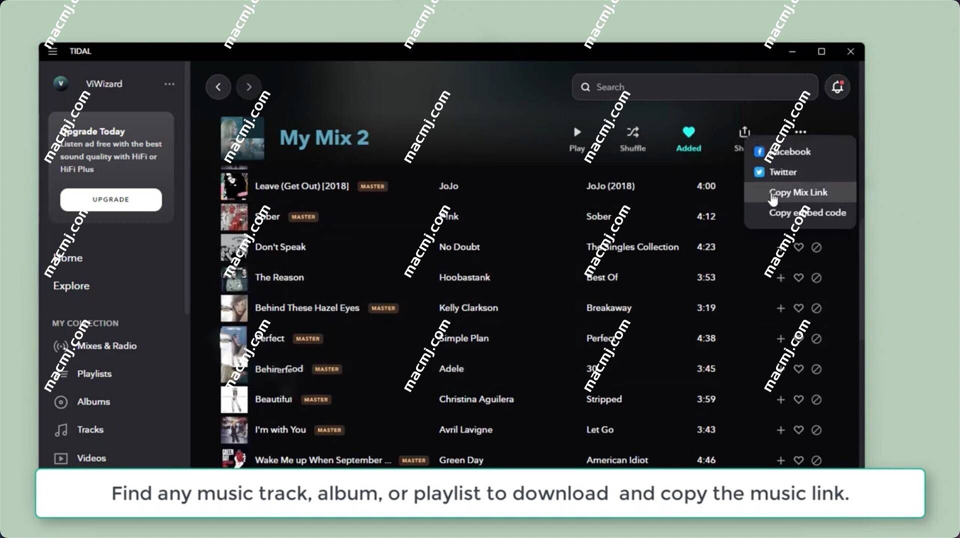960x538 pixels.
Task: Share the mix to Facebook
Action: click(x=800, y=151)
